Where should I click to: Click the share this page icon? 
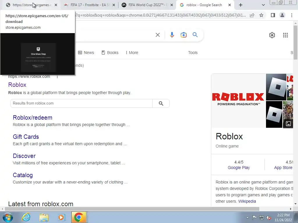252,15
